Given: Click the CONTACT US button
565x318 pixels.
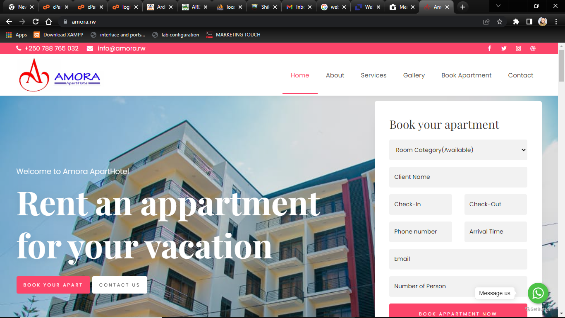Looking at the screenshot, I should pyautogui.click(x=120, y=285).
